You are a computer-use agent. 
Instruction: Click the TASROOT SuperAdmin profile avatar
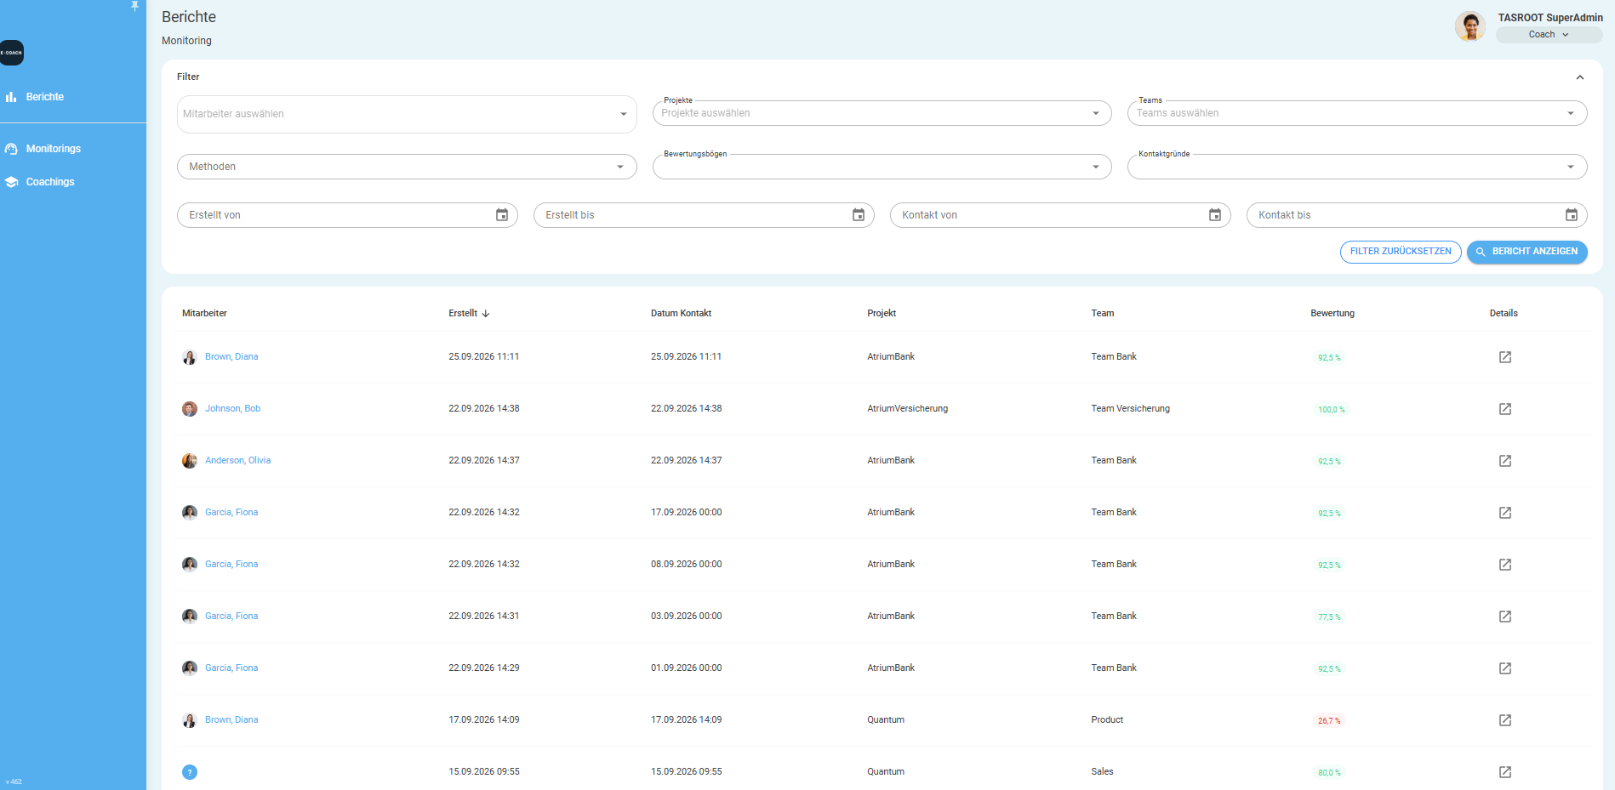[x=1470, y=26]
